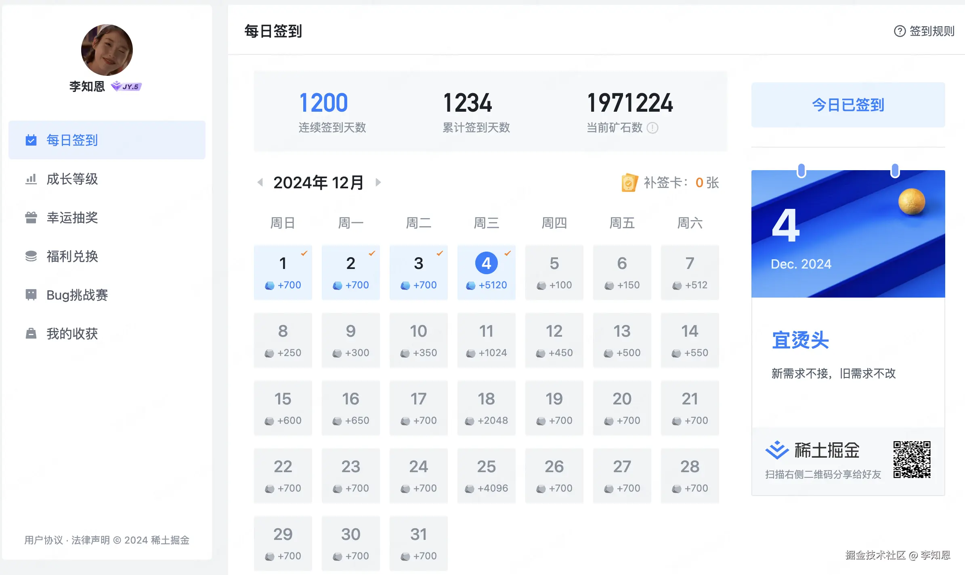Click the left arrow to view November
Image resolution: width=965 pixels, height=575 pixels.
pyautogui.click(x=260, y=182)
